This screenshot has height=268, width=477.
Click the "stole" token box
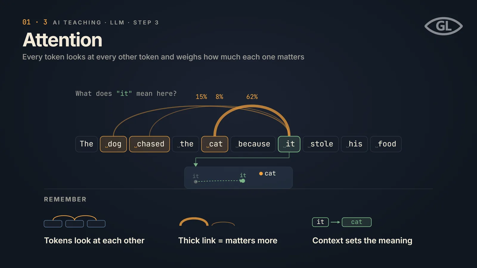[x=320, y=144]
